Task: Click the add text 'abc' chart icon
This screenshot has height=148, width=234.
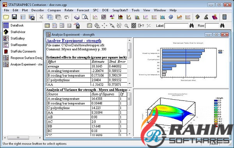Action: 97,26
